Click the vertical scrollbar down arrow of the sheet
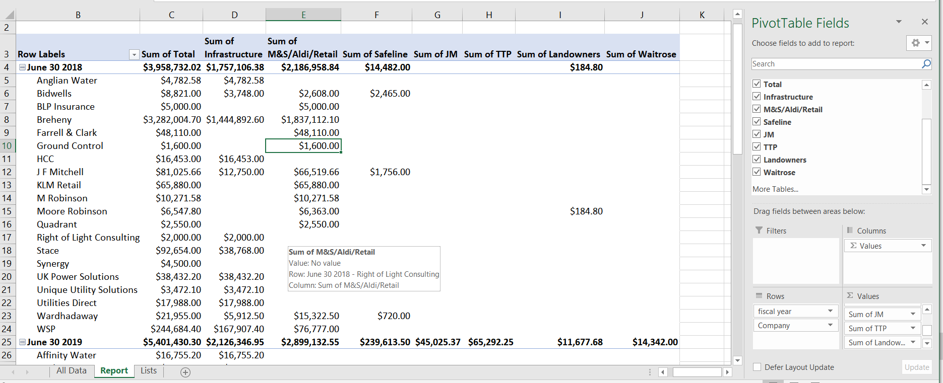The image size is (943, 383). tap(737, 360)
